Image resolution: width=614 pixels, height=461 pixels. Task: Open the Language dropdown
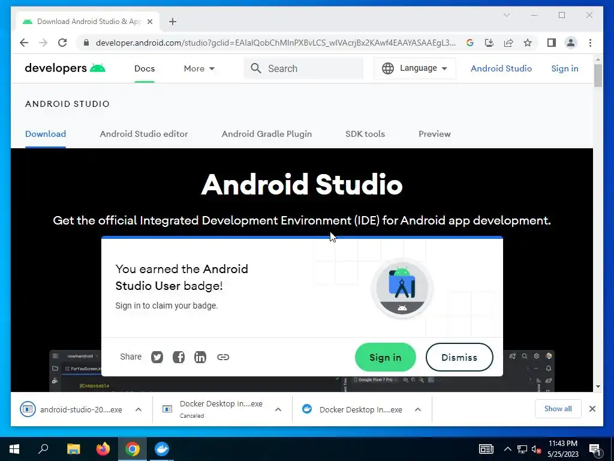415,68
